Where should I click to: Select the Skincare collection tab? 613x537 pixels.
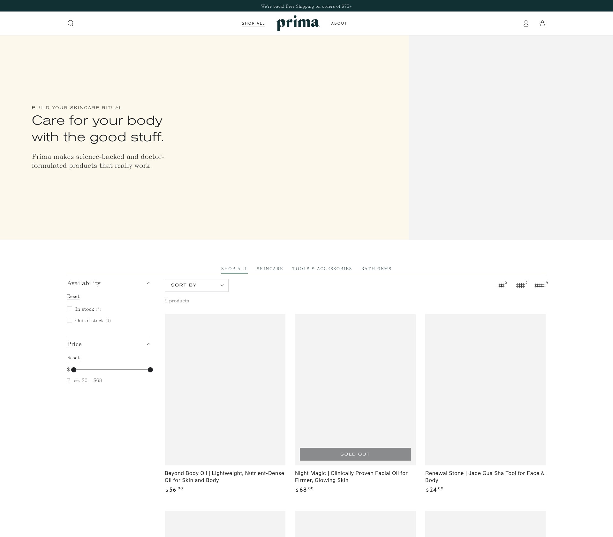click(x=270, y=269)
